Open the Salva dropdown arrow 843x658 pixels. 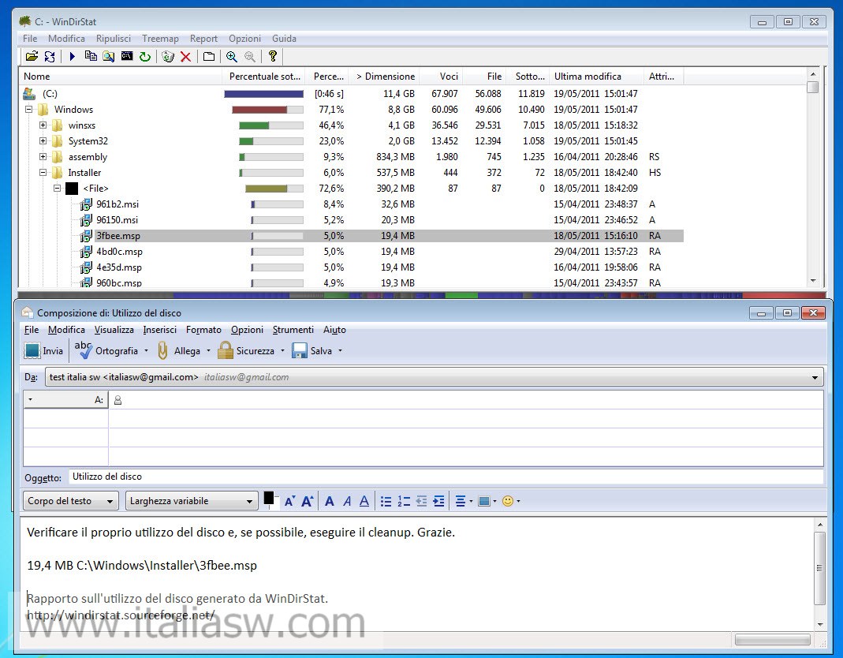(x=341, y=351)
